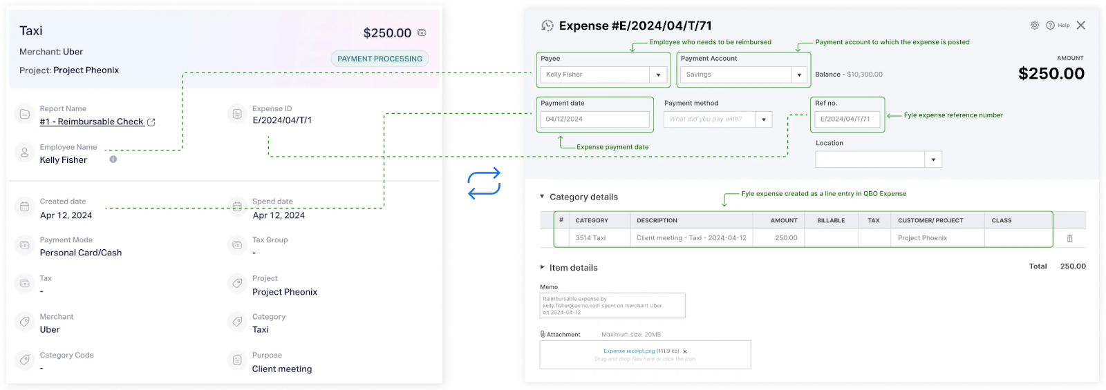Click the Project Phoenix customer cell
Viewport: 1106px width, 390px height.
pyautogui.click(x=938, y=238)
